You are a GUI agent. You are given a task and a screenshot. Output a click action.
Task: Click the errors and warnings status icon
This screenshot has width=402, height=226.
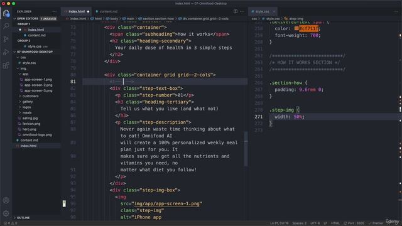pyautogui.click(x=11, y=223)
